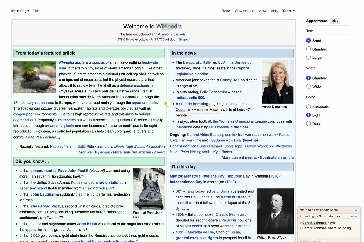This screenshot has width=364, height=242.
Task: Select Standard under Width
Action: coord(308,78)
